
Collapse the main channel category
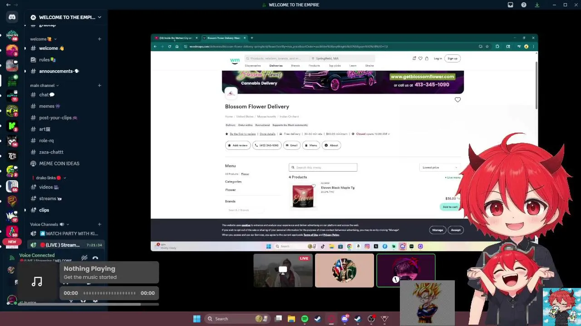(44, 85)
